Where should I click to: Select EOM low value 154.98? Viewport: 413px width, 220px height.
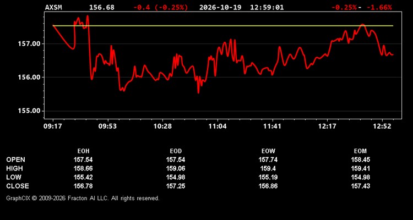tap(360, 177)
